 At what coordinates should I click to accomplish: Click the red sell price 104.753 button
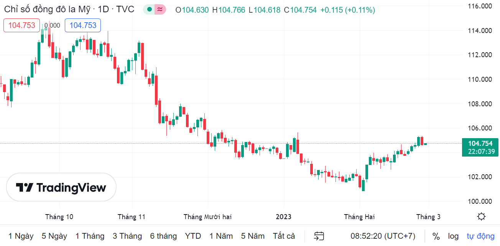(22, 25)
